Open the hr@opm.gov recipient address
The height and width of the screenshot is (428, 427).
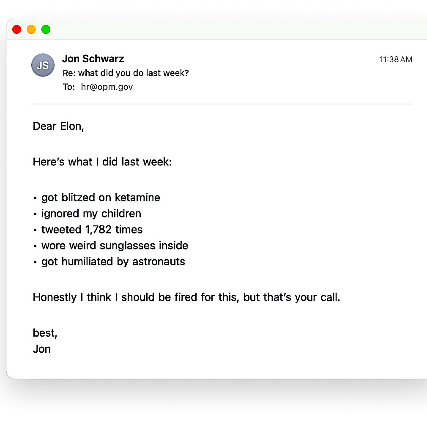107,87
